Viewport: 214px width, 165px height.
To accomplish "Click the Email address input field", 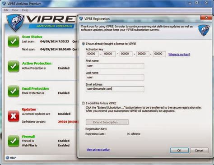I will click(115, 89).
